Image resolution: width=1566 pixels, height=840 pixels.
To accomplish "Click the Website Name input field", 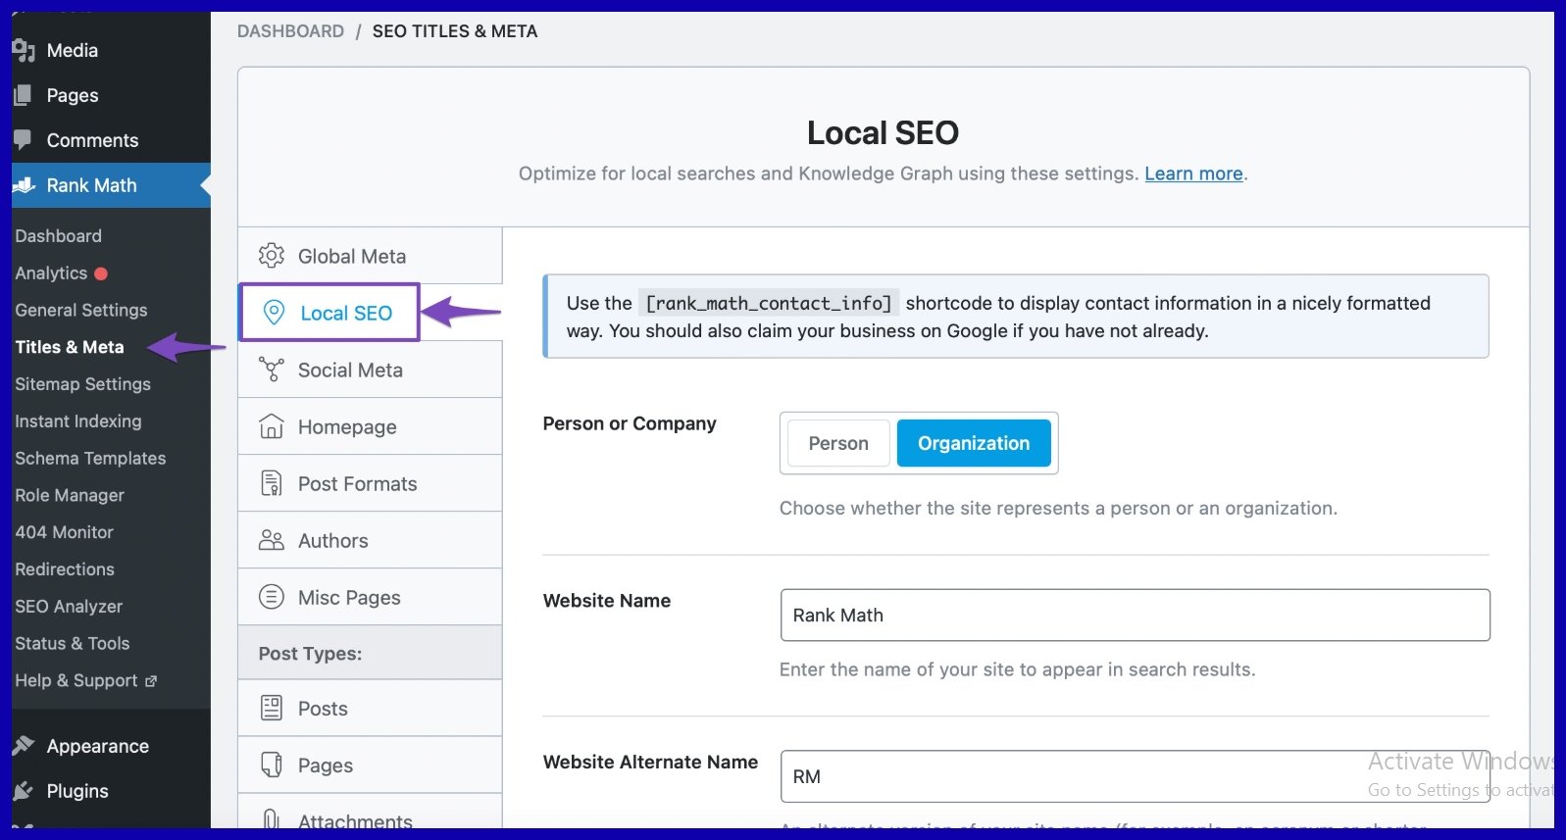I will click(x=1135, y=615).
